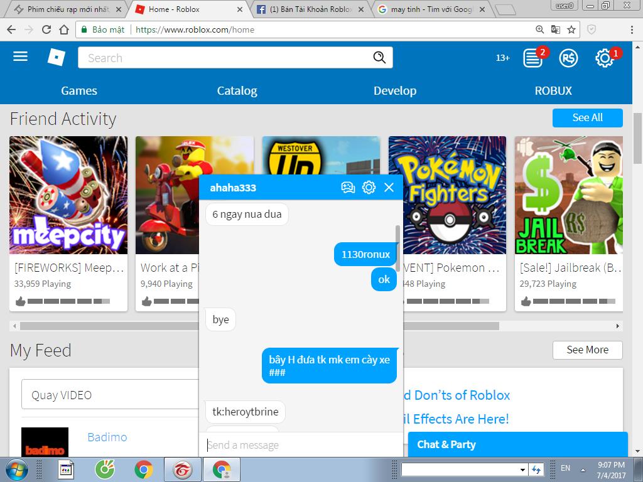
Task: Open the ROBUX menu
Action: point(553,90)
